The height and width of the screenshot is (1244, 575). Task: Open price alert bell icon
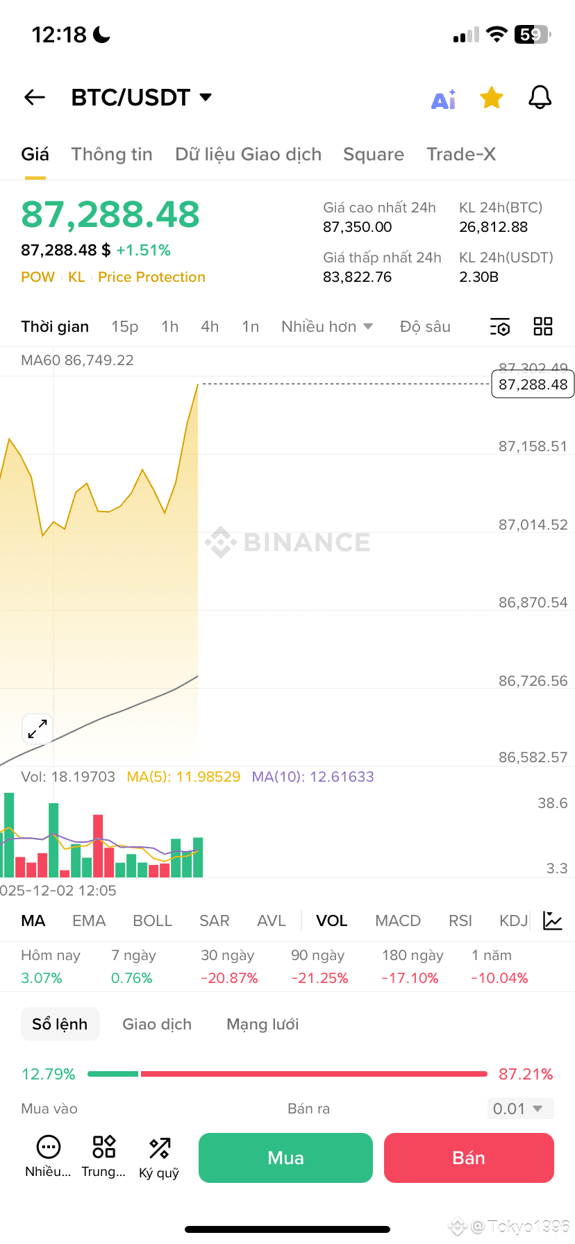click(x=540, y=98)
